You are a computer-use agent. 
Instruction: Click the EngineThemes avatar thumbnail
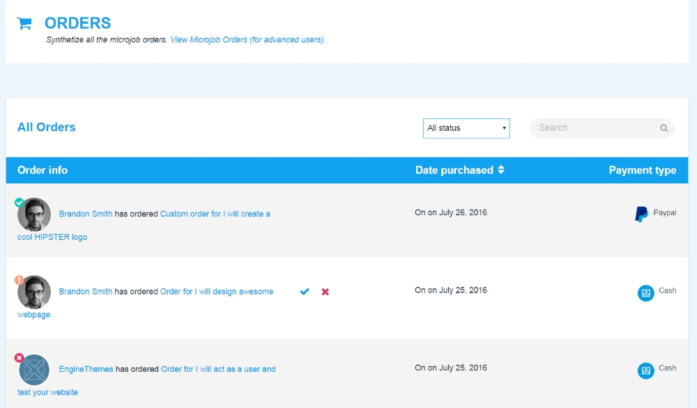(34, 370)
